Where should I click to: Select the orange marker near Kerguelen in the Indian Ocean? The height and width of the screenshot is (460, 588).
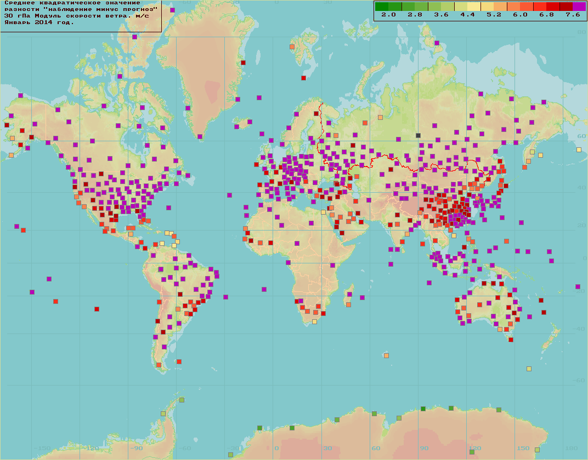[x=386, y=355]
